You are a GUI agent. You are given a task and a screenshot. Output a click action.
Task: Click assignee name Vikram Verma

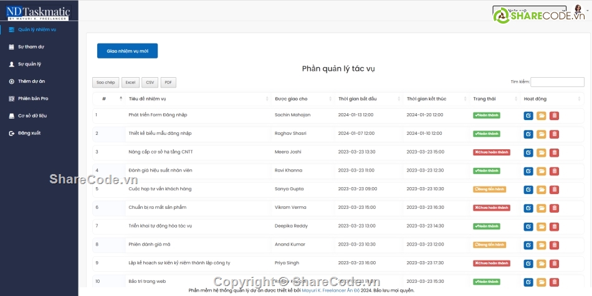290,208
